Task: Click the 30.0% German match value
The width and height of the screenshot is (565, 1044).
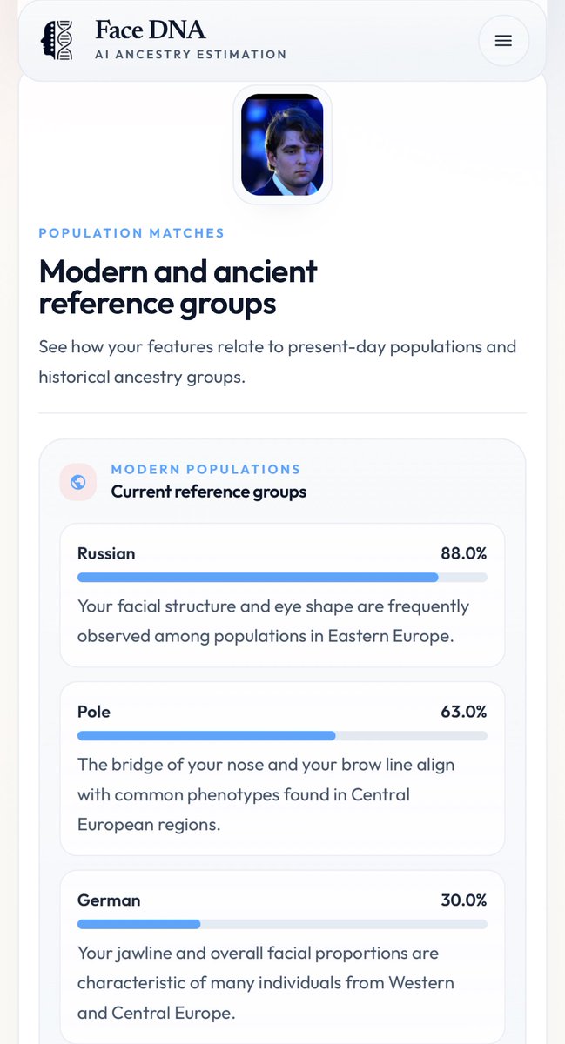Action: point(464,900)
